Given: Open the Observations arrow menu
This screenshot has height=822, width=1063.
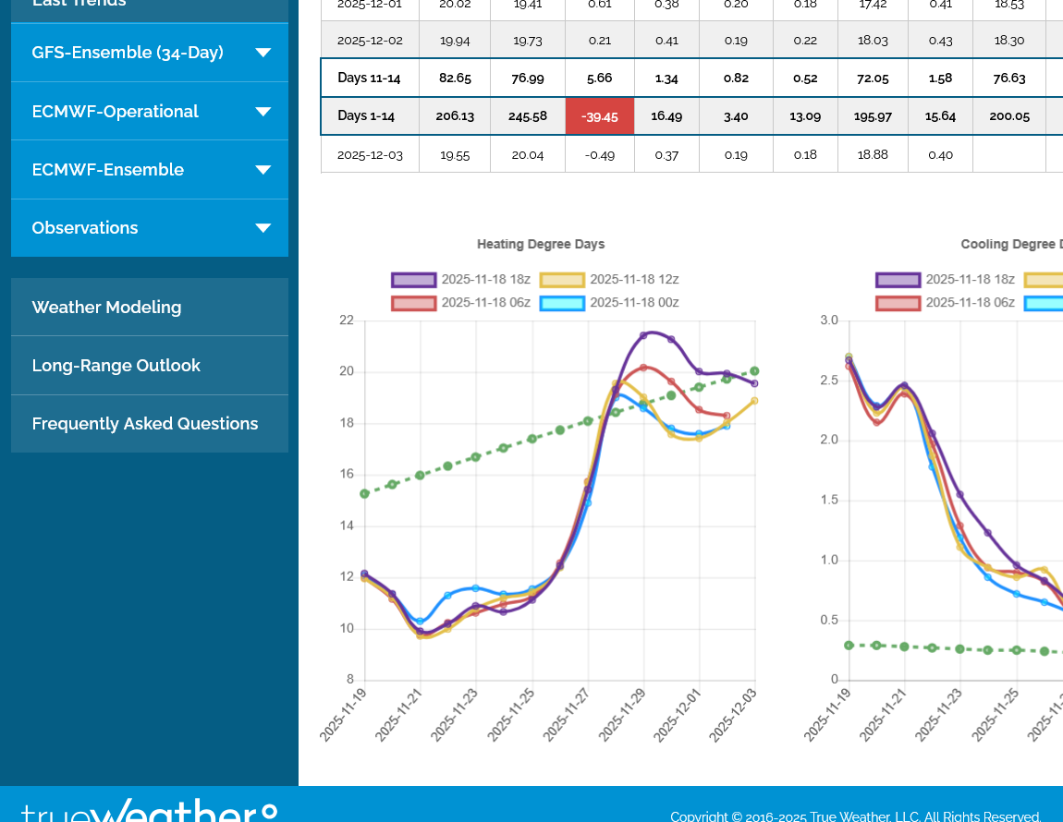Looking at the screenshot, I should point(263,228).
